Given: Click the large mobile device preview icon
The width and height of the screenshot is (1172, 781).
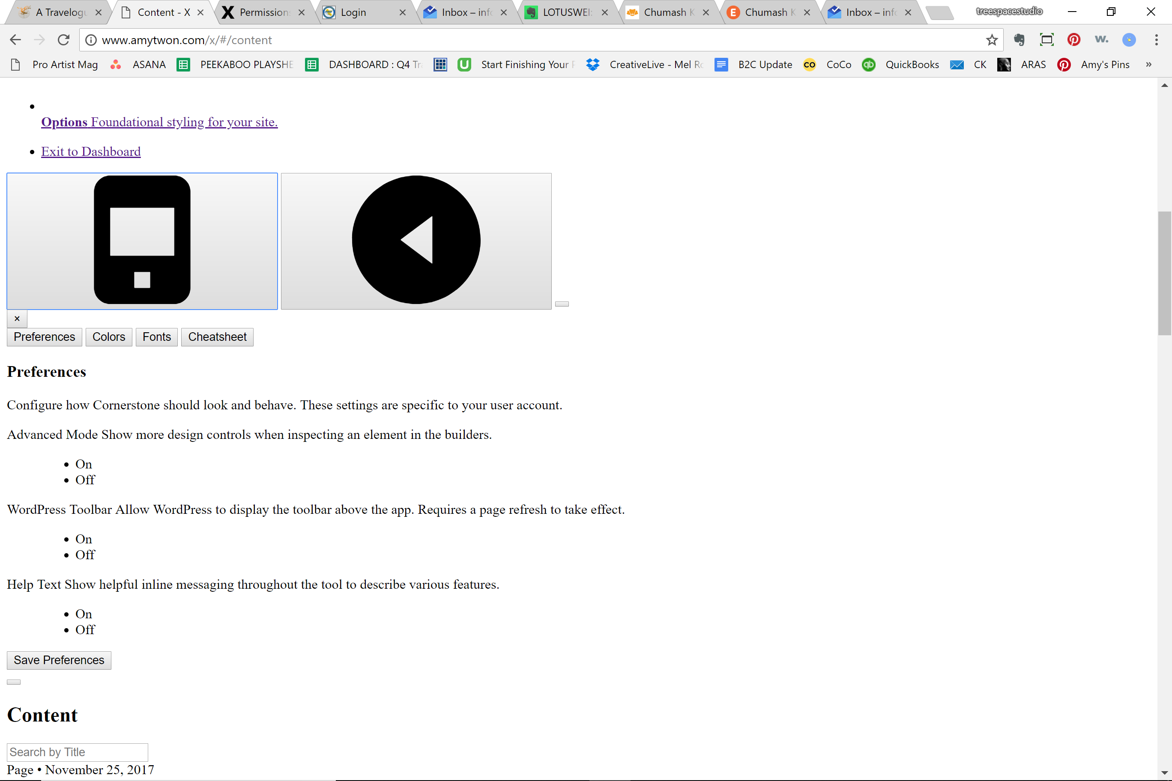Looking at the screenshot, I should (142, 241).
